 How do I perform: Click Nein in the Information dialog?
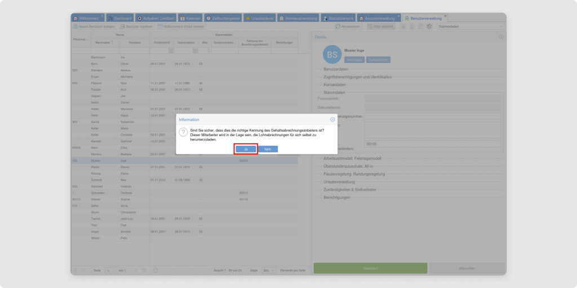coord(268,149)
